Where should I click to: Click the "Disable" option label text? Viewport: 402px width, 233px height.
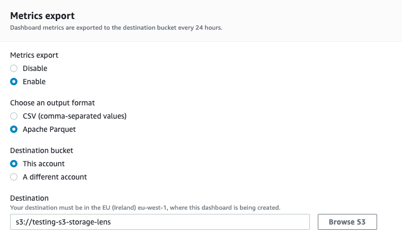[35, 68]
